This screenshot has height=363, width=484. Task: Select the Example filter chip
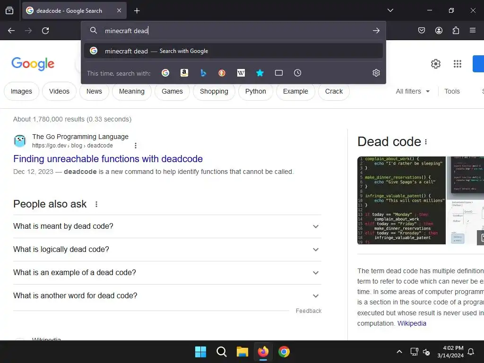click(x=295, y=91)
